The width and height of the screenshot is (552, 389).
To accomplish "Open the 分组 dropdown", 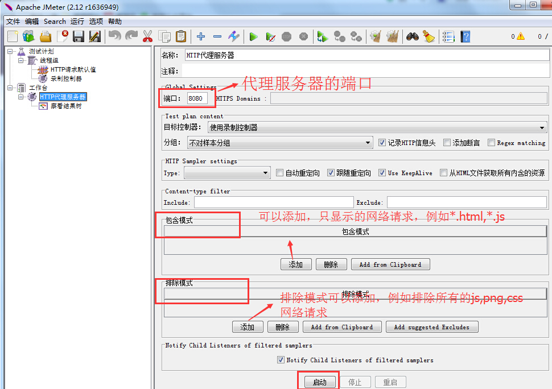I will [x=280, y=142].
